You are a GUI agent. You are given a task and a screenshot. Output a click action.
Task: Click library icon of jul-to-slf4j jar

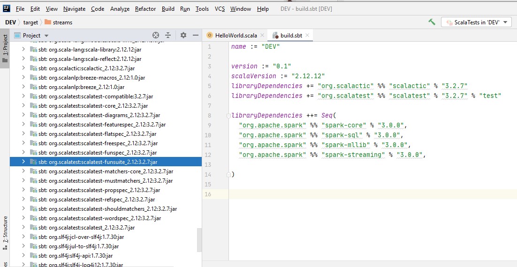click(33, 246)
